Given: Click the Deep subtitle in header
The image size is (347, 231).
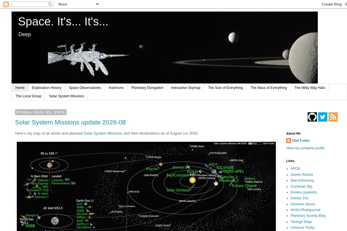Looking at the screenshot, I should pos(25,34).
